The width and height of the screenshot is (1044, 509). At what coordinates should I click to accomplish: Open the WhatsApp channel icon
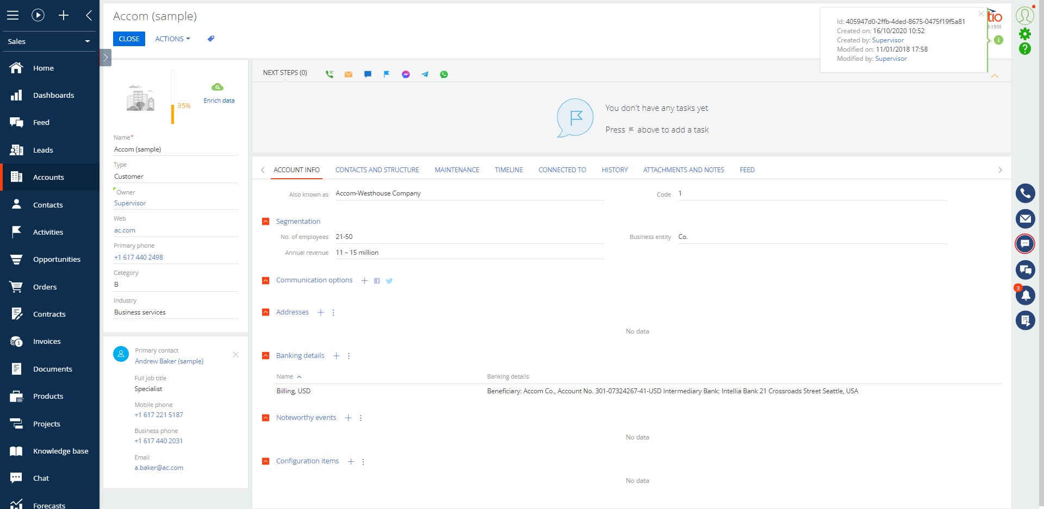point(444,74)
